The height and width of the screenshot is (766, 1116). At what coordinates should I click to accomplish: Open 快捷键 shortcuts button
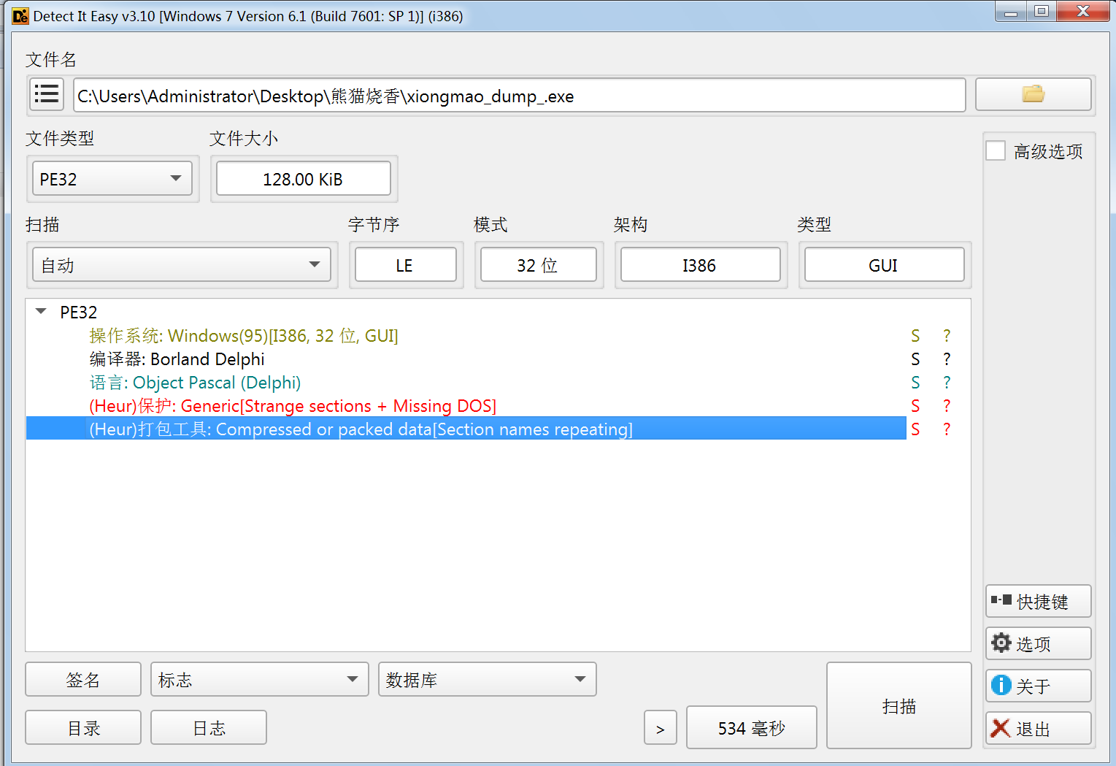[1038, 601]
